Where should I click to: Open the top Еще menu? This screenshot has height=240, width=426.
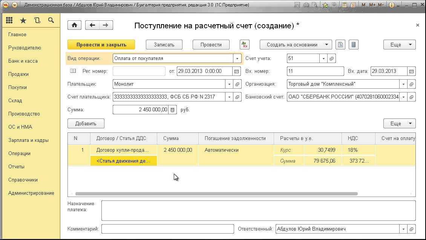pos(399,45)
